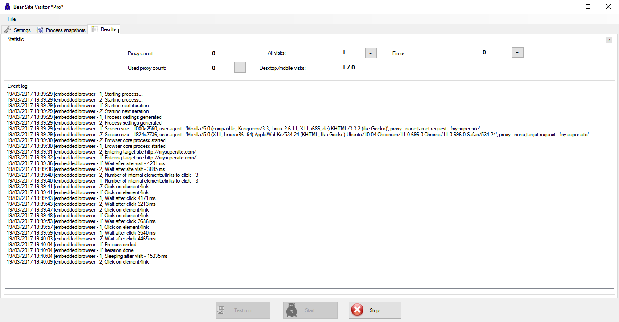Stop the running visit process

click(375, 310)
